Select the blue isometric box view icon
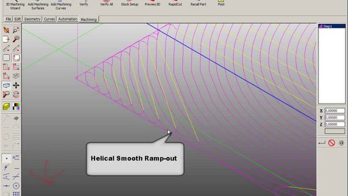 [6, 85]
